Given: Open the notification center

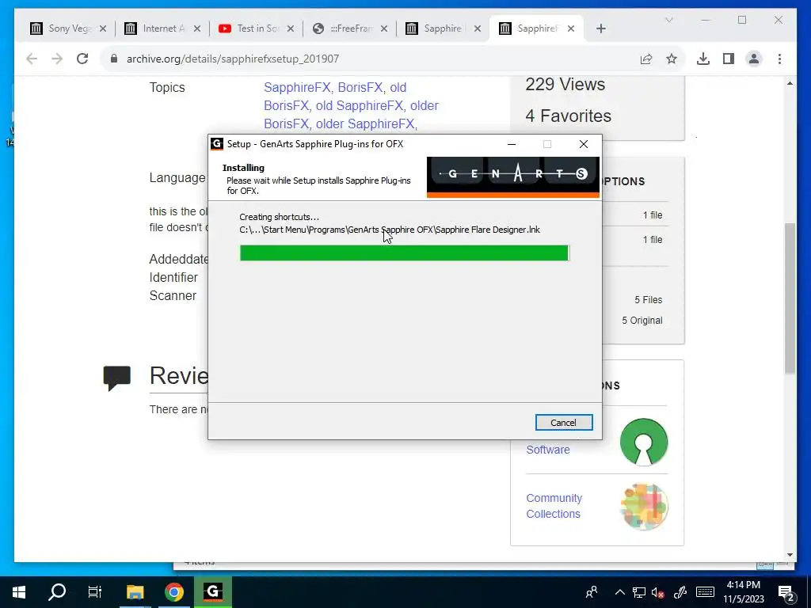Looking at the screenshot, I should (786, 592).
